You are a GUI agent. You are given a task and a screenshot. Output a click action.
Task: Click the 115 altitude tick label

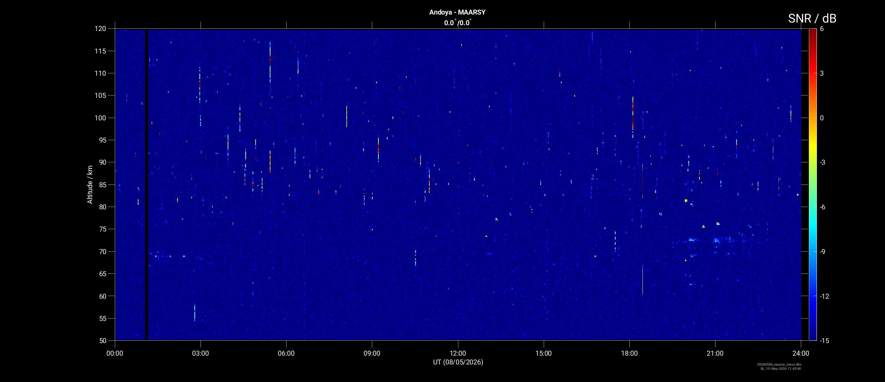point(100,51)
